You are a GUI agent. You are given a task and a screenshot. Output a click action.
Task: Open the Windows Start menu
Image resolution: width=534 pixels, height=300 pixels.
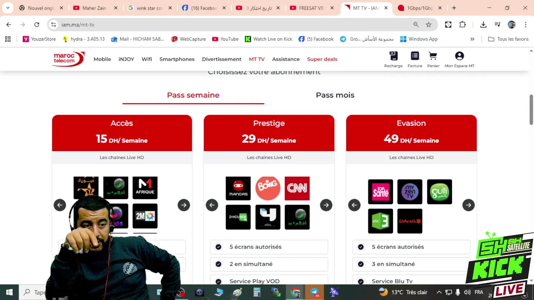(x=9, y=292)
